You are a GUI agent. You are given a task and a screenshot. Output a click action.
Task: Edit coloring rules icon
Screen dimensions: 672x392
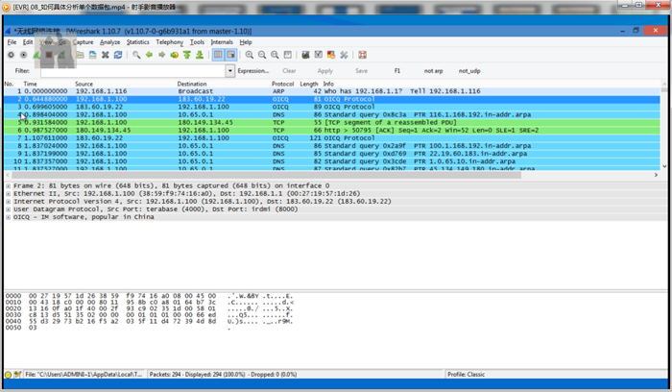331,55
